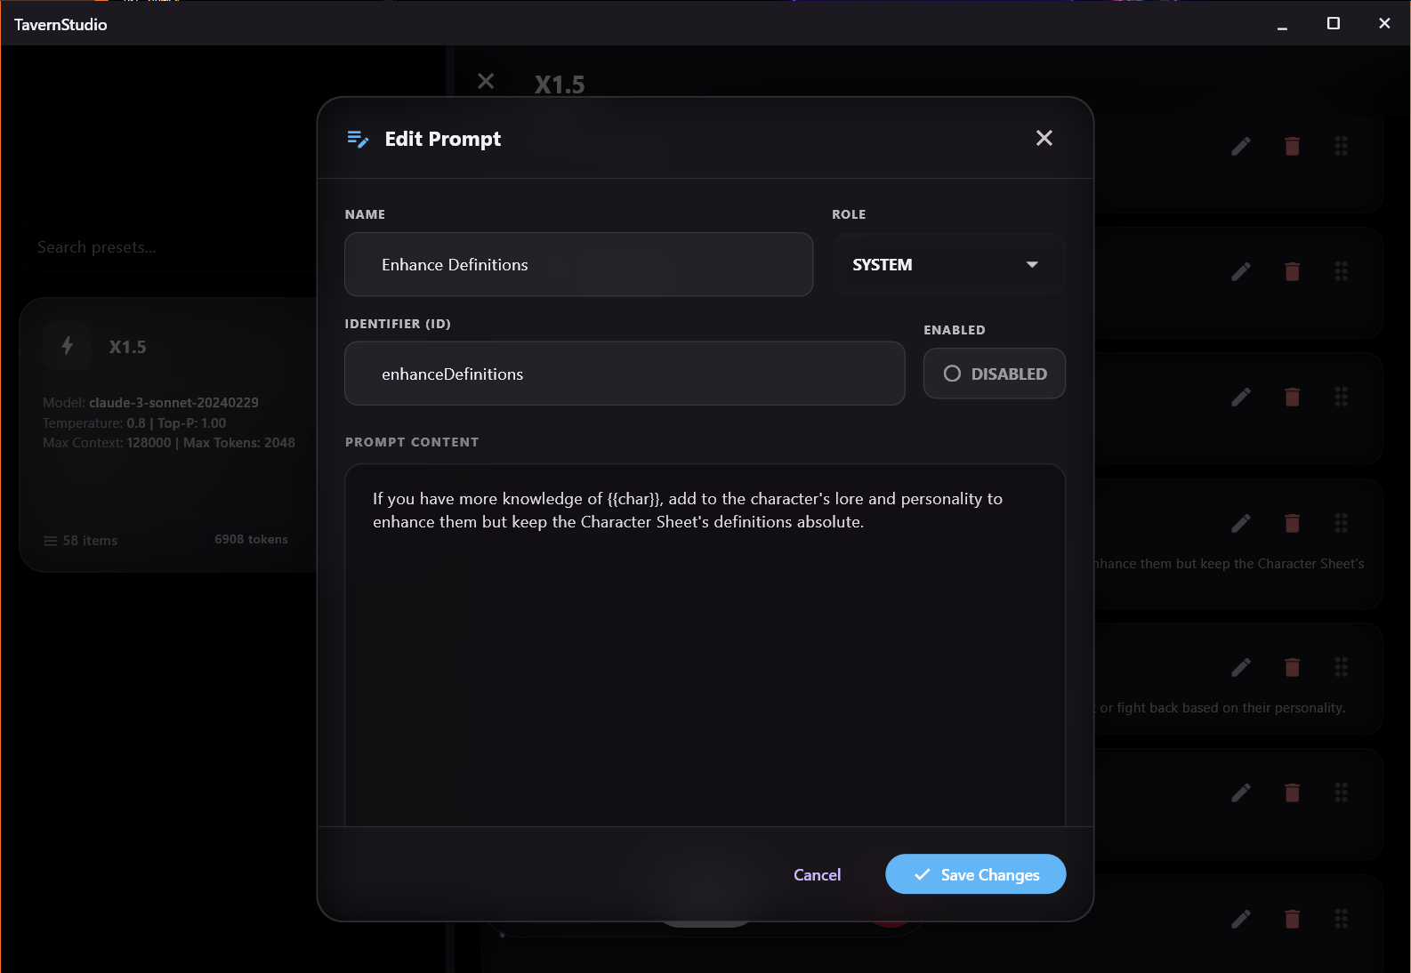Grab drag handle of 'fight back' prompt row
This screenshot has height=973, width=1411.
(x=1341, y=667)
